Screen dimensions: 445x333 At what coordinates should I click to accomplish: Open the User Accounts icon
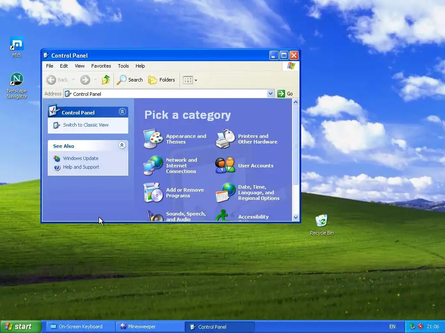click(x=226, y=165)
